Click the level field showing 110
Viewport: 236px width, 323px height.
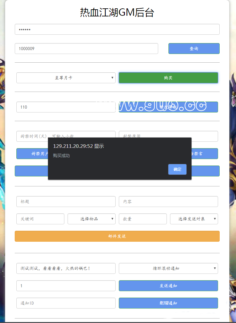(x=66, y=107)
